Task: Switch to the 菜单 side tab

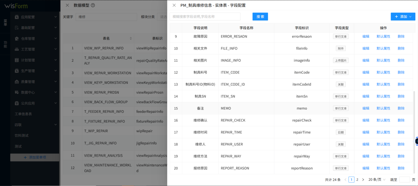Action: [5, 22]
